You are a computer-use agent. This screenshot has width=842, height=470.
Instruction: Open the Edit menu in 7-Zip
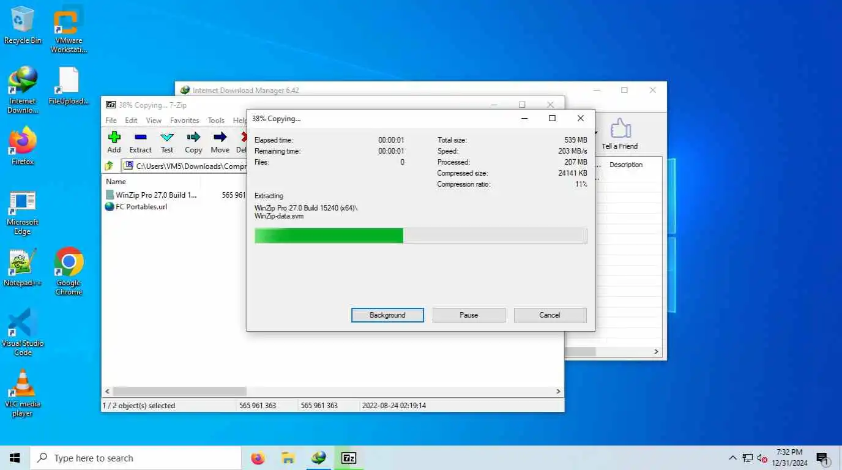point(132,121)
